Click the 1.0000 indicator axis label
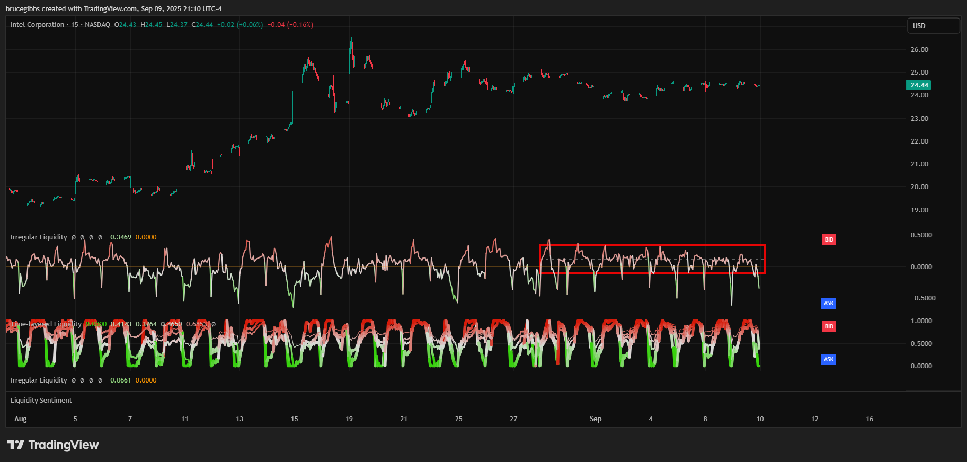 tap(921, 321)
